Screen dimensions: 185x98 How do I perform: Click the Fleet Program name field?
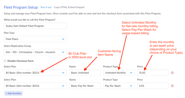pos(35,26)
